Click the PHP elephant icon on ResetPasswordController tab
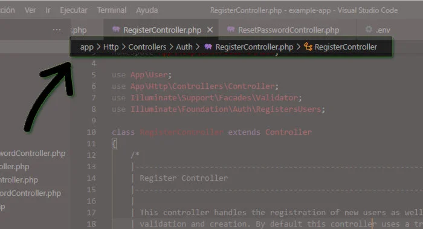This screenshot has width=423, height=229. click(x=231, y=29)
